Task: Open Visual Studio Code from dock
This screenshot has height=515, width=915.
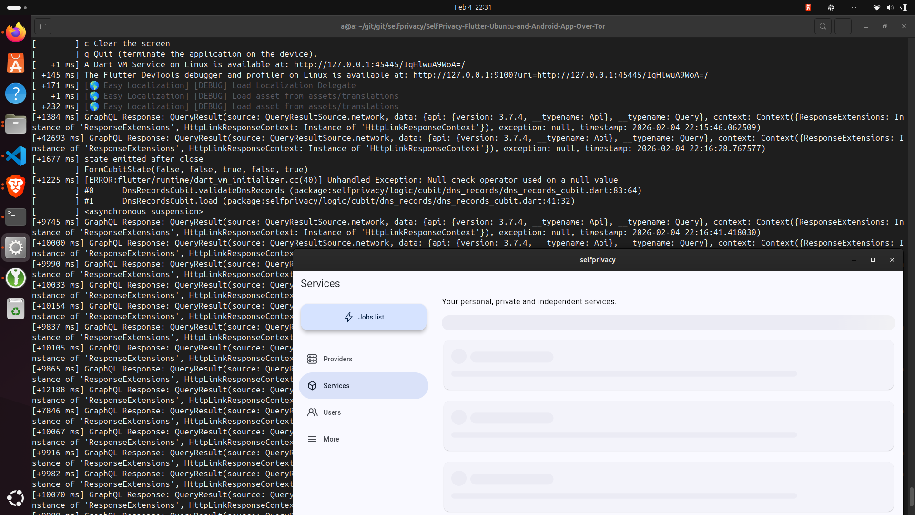Action: coord(16,156)
